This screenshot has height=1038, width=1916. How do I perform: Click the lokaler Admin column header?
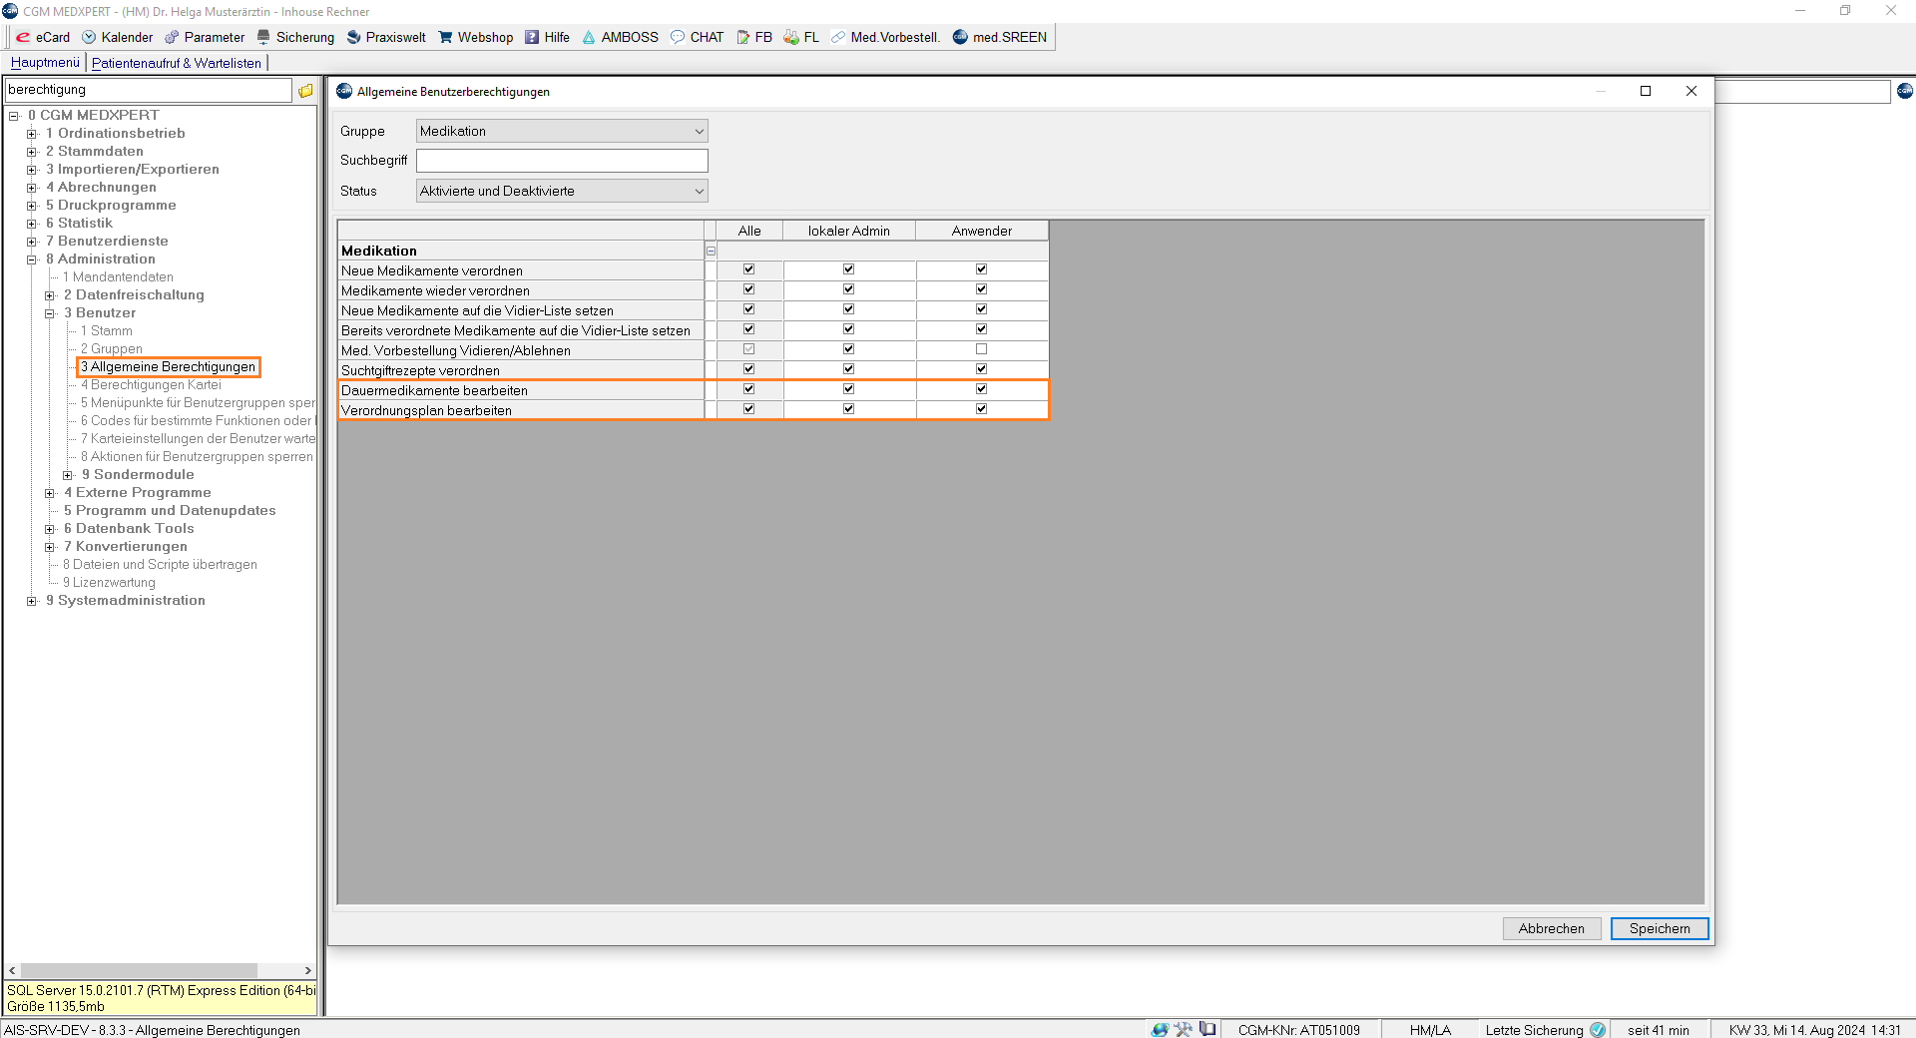849,231
